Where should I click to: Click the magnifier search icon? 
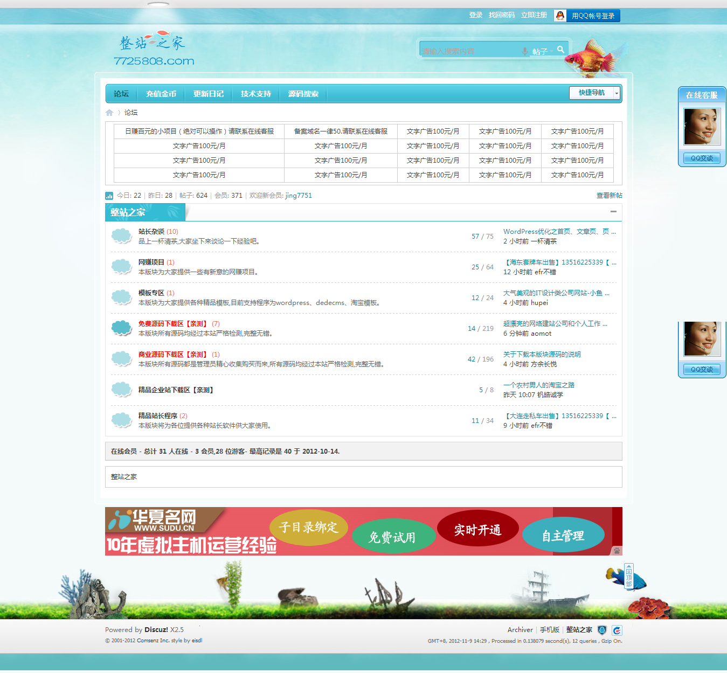coord(560,50)
